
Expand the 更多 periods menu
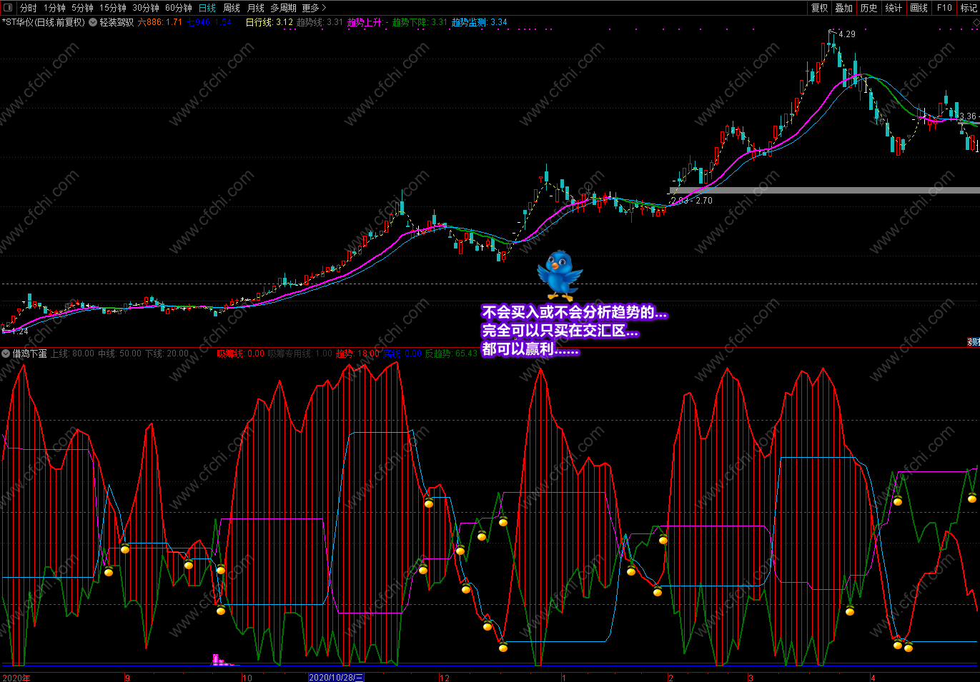tap(314, 8)
